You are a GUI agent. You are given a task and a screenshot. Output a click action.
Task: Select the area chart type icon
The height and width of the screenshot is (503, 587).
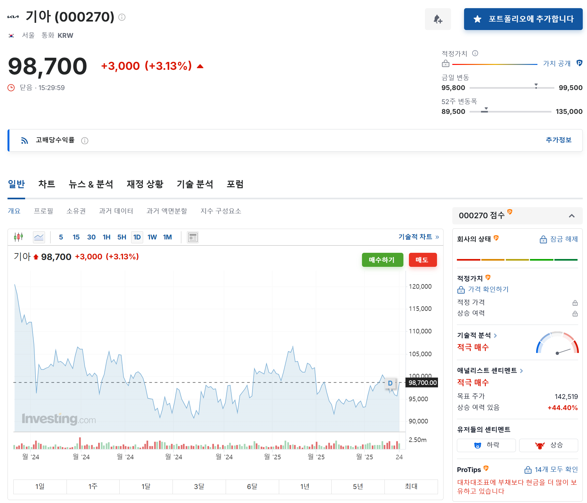pyautogui.click(x=39, y=237)
